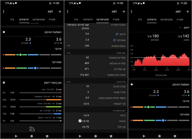Viewport: 192px width, 139px height.
Task: Open the דופק chart type dropdown
Action: [x=180, y=27]
